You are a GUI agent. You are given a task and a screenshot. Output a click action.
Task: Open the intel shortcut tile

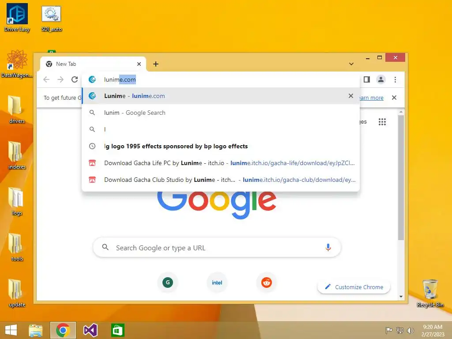click(217, 282)
